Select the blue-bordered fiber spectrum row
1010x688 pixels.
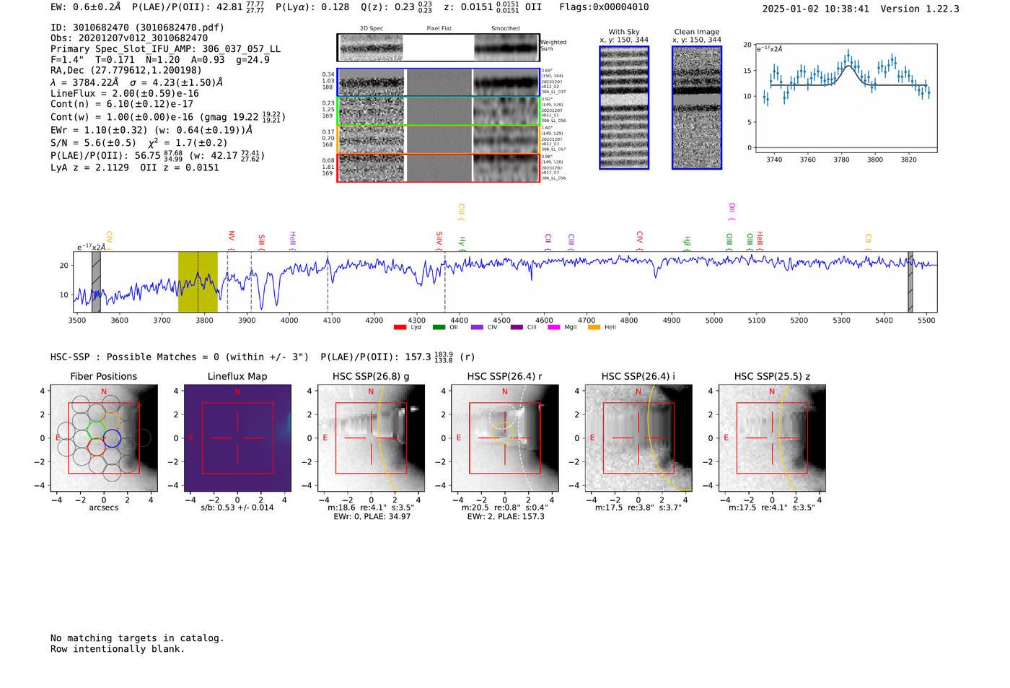(439, 82)
